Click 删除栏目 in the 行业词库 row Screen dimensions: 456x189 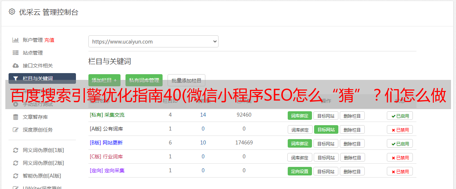click(x=352, y=157)
